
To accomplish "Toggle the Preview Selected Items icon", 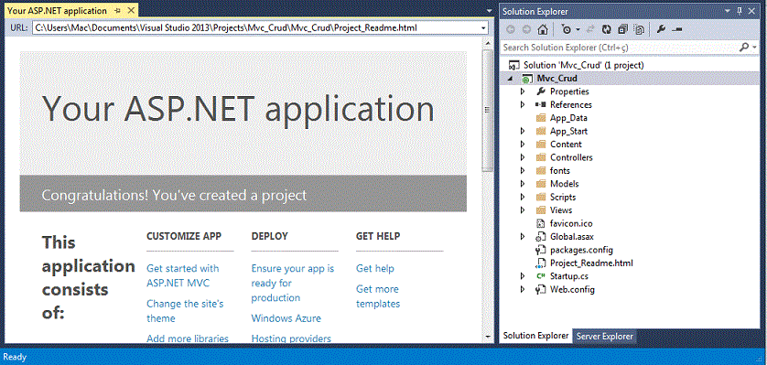I will point(677,29).
